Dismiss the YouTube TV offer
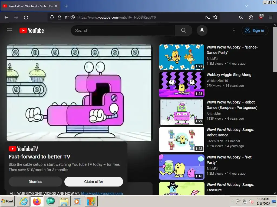The width and height of the screenshot is (277, 207). pyautogui.click(x=35, y=182)
